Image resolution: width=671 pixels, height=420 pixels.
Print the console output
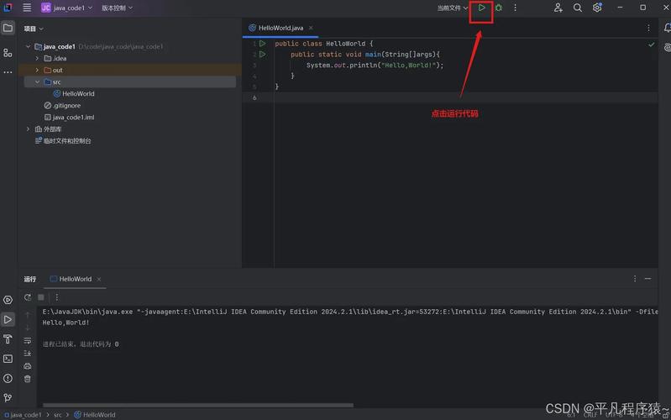tap(28, 366)
